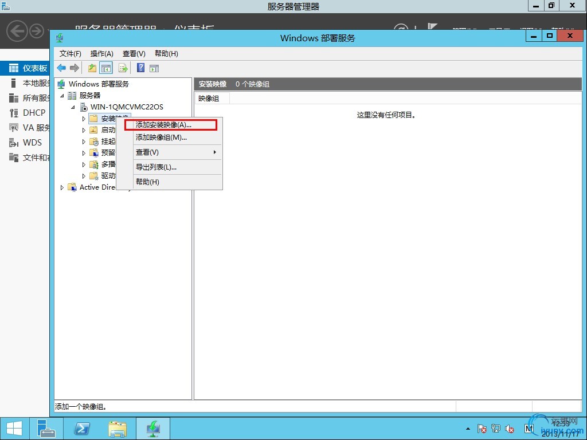The image size is (587, 440).
Task: Click the 仪表板 dashboard icon in Server Manager
Action: tap(14, 68)
